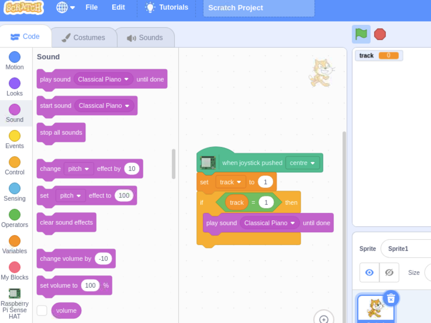Image resolution: width=431 pixels, height=323 pixels.
Task: Click the value 1 in set track block
Action: (x=265, y=182)
